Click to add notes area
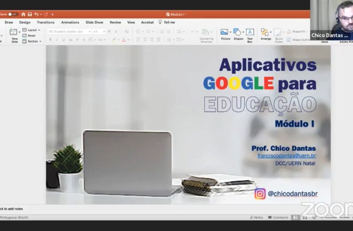 click(x=11, y=209)
